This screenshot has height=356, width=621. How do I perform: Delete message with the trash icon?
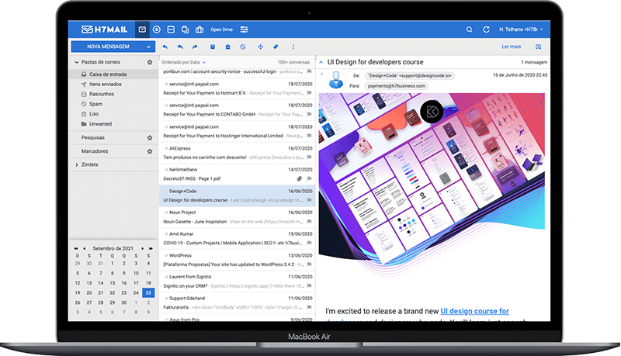pyautogui.click(x=227, y=47)
